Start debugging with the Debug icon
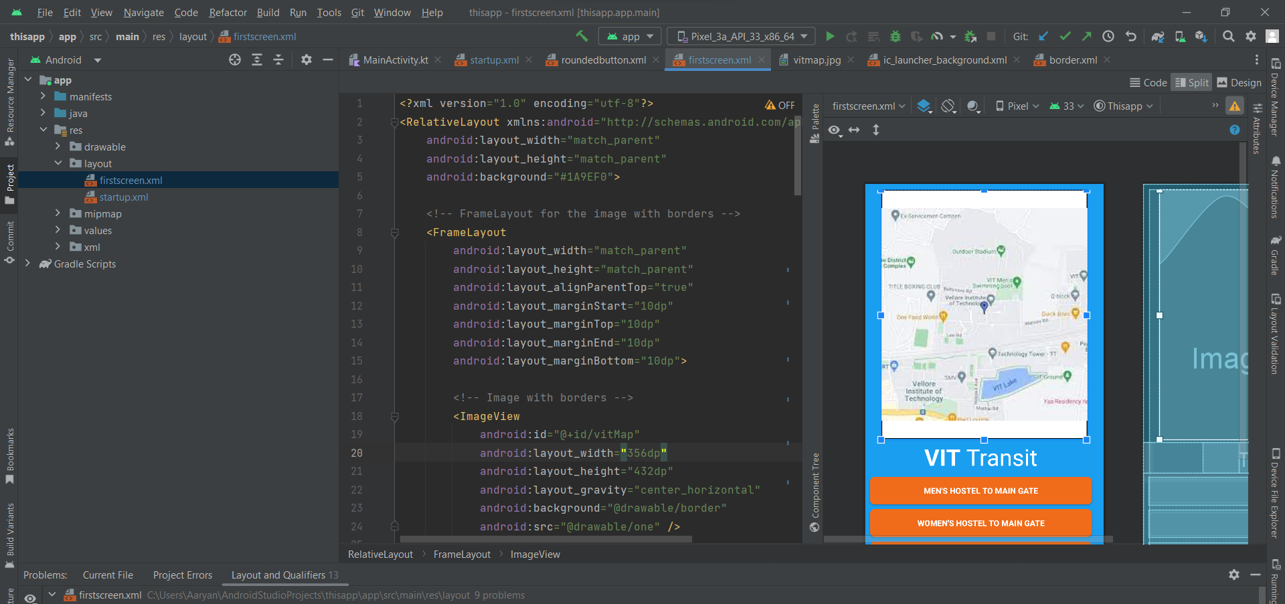The width and height of the screenshot is (1285, 604). pyautogui.click(x=895, y=36)
